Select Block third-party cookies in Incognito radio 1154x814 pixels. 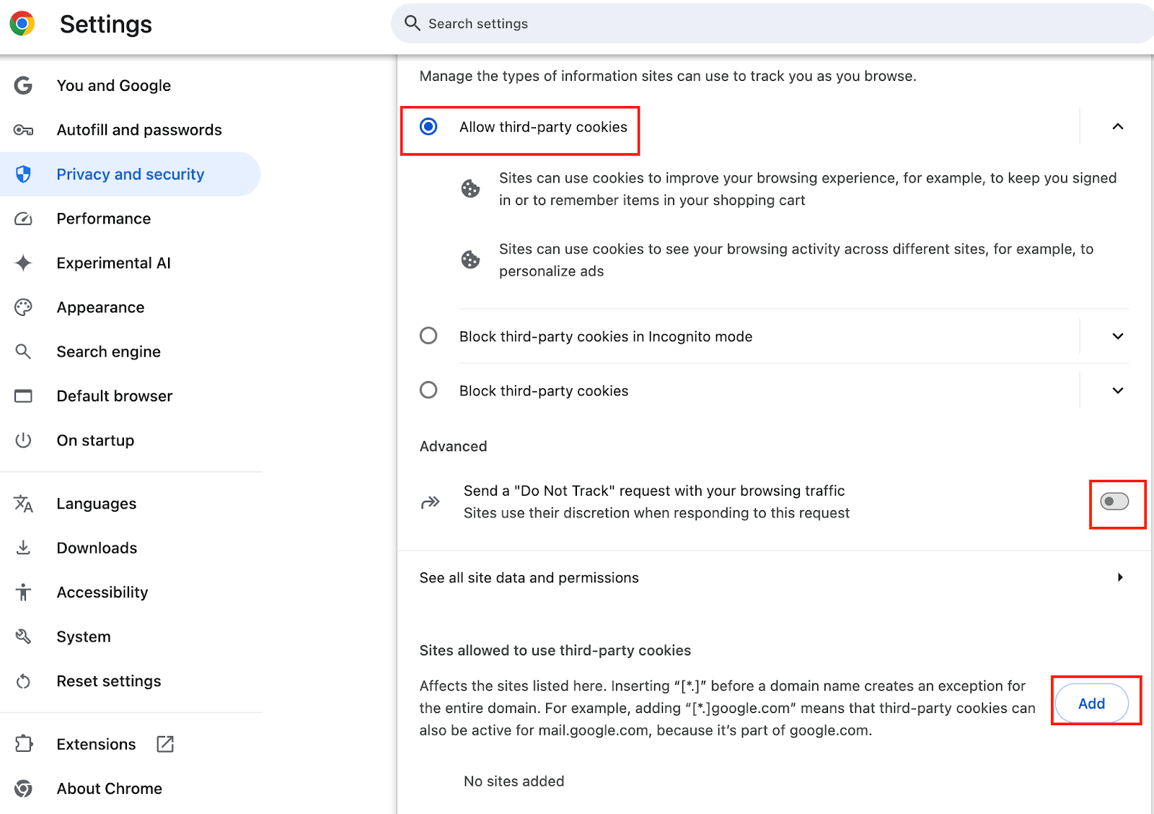tap(428, 336)
